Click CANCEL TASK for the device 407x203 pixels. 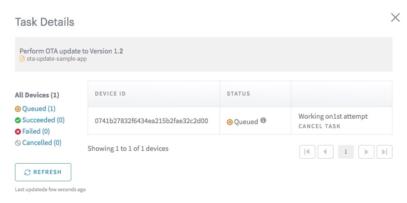319,126
